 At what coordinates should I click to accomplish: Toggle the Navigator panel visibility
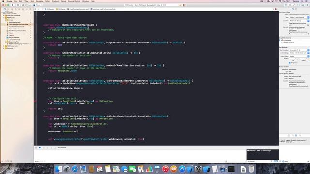[x=299, y=5]
